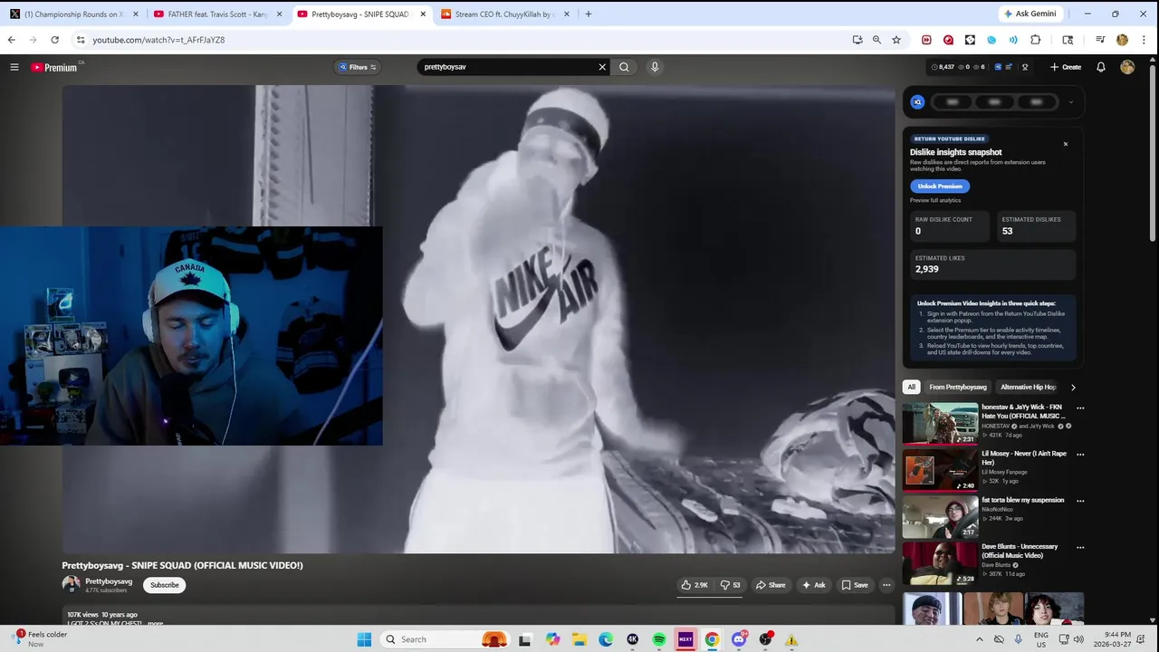Open YouTube account avatar menu
Viewport: 1159px width, 652px height.
(x=1127, y=67)
